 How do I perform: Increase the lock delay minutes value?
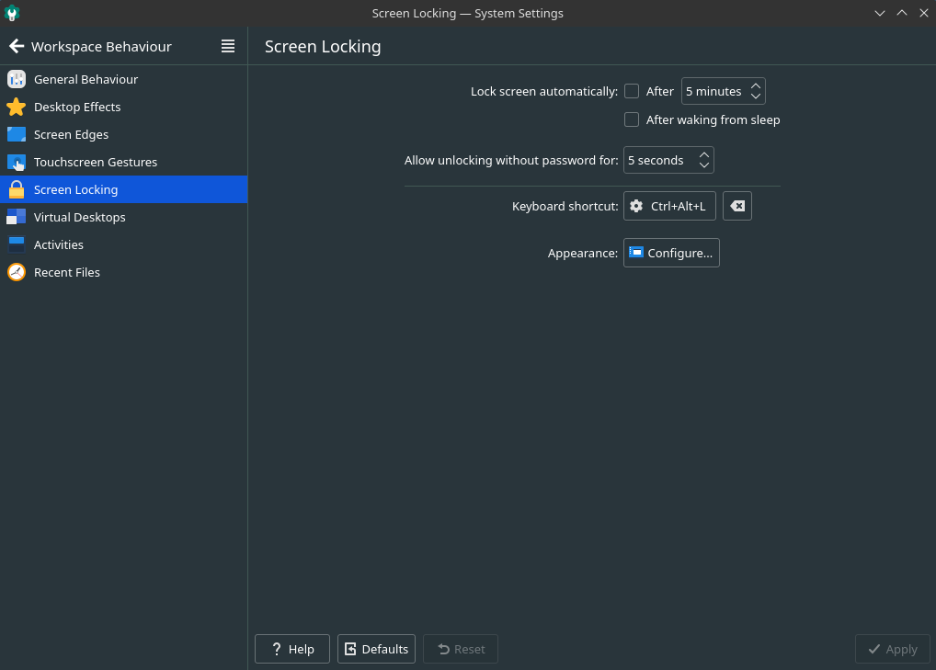(x=756, y=85)
